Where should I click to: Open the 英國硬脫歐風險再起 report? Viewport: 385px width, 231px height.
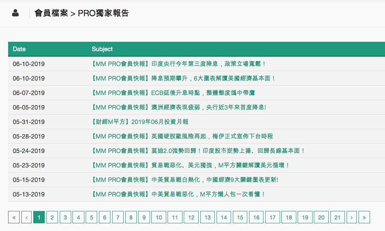(x=182, y=136)
